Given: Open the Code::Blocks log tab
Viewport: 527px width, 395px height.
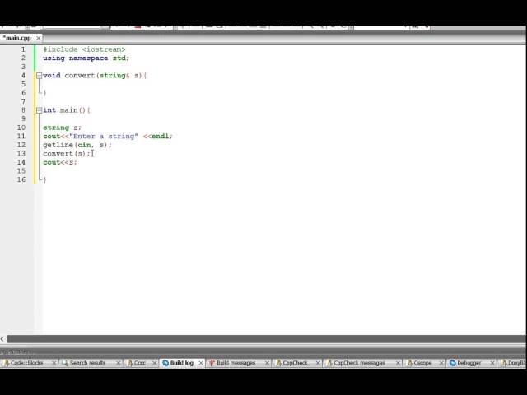Looking at the screenshot, I should tap(27, 363).
